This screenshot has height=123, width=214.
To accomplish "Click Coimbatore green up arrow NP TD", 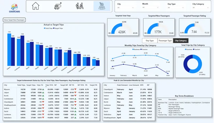I will pyautogui.click(x=75, y=99).
